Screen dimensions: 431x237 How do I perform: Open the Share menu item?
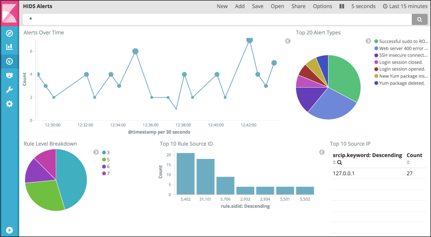coord(298,7)
